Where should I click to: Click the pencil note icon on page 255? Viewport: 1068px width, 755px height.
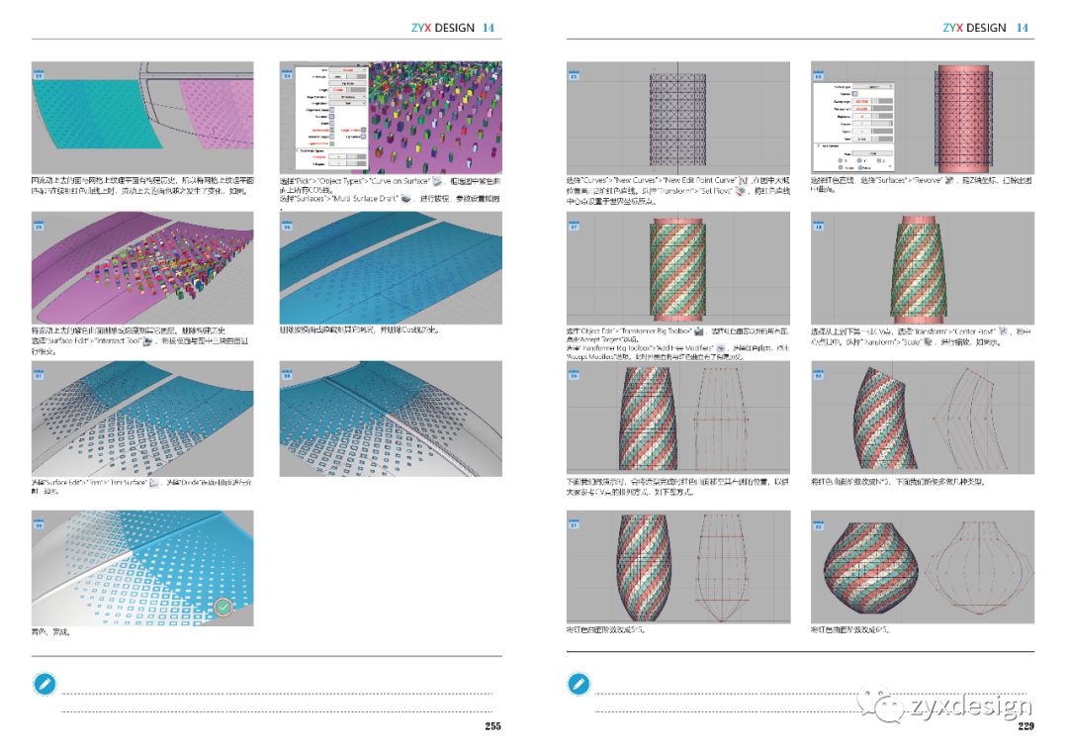click(44, 684)
